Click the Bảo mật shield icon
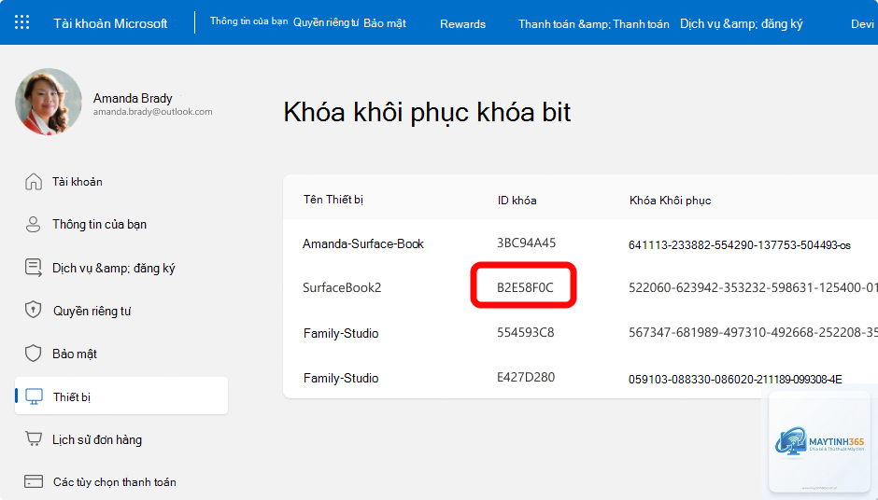878x500 pixels. [x=33, y=354]
